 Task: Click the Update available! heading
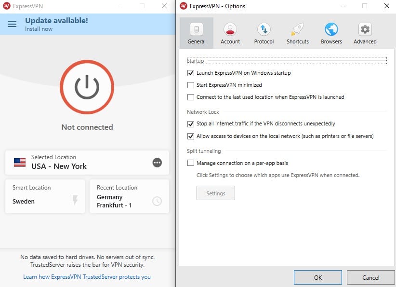tap(56, 20)
